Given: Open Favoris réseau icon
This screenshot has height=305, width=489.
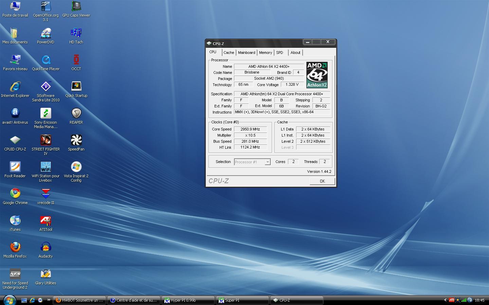Looking at the screenshot, I should click(x=15, y=63).
